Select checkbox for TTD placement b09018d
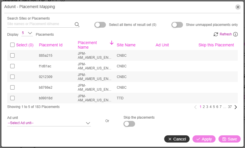The height and width of the screenshot is (148, 245). [x=12, y=98]
